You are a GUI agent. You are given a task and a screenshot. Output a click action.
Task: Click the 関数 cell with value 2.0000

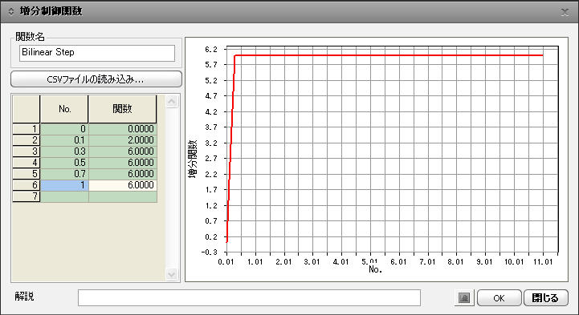(123, 140)
